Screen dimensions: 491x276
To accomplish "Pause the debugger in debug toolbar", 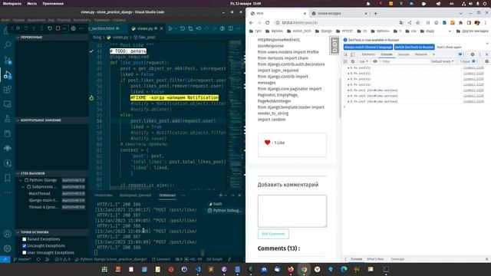I will pos(18,28).
